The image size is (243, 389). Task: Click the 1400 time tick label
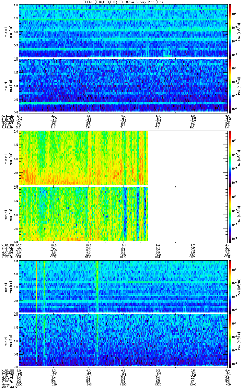(x=227, y=384)
